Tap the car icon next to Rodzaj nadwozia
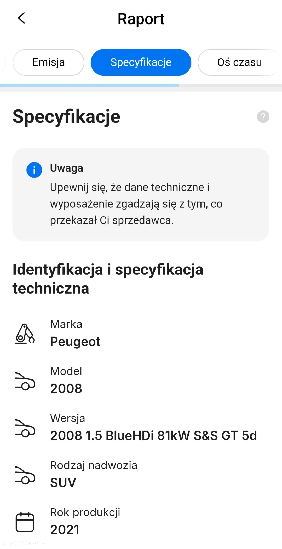The height and width of the screenshot is (549, 282). pyautogui.click(x=25, y=475)
